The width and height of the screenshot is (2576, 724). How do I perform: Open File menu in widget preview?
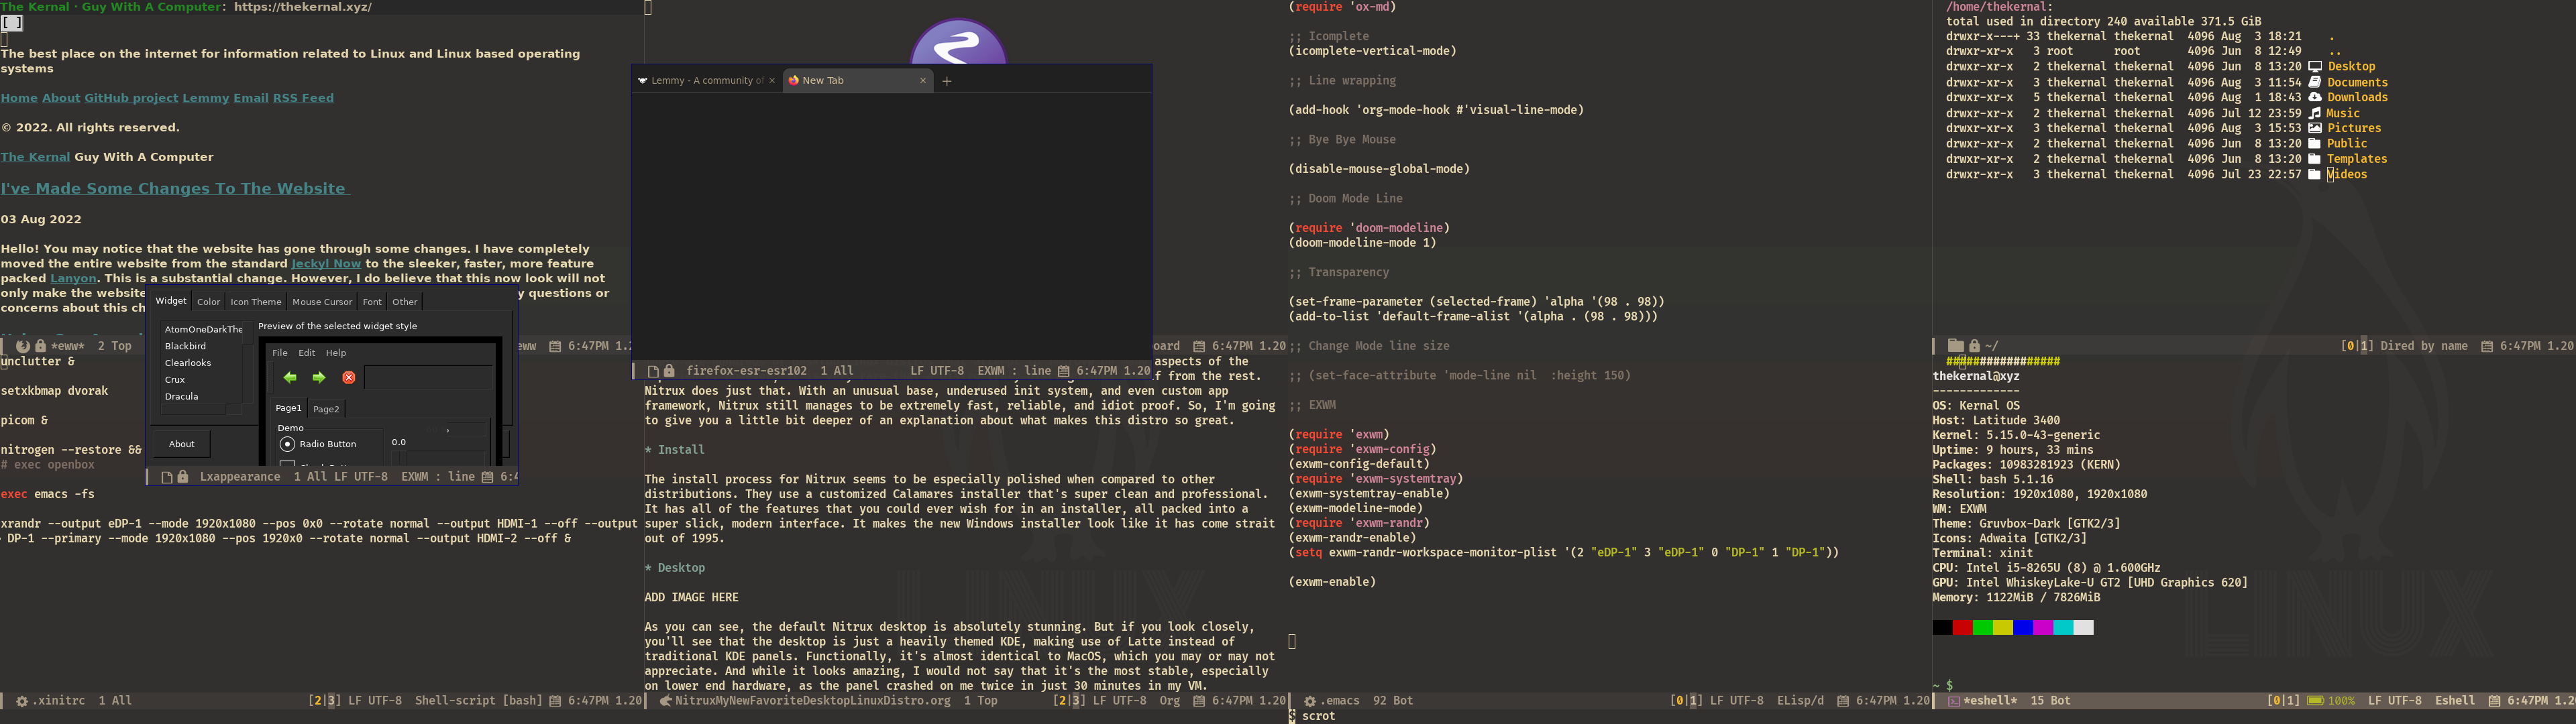[280, 353]
